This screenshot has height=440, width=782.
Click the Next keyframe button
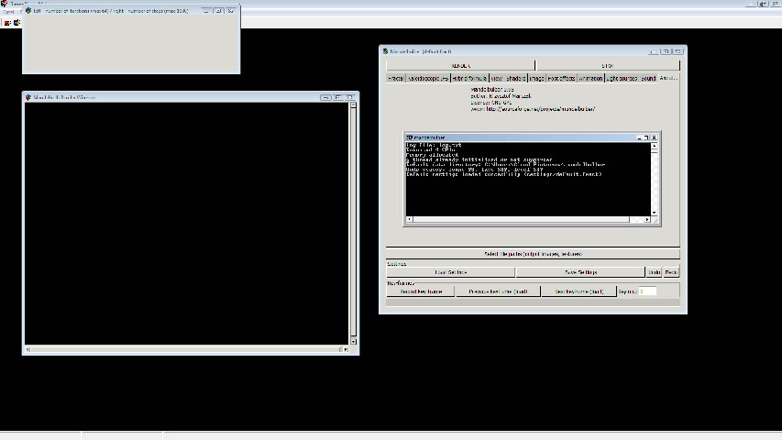[578, 291]
